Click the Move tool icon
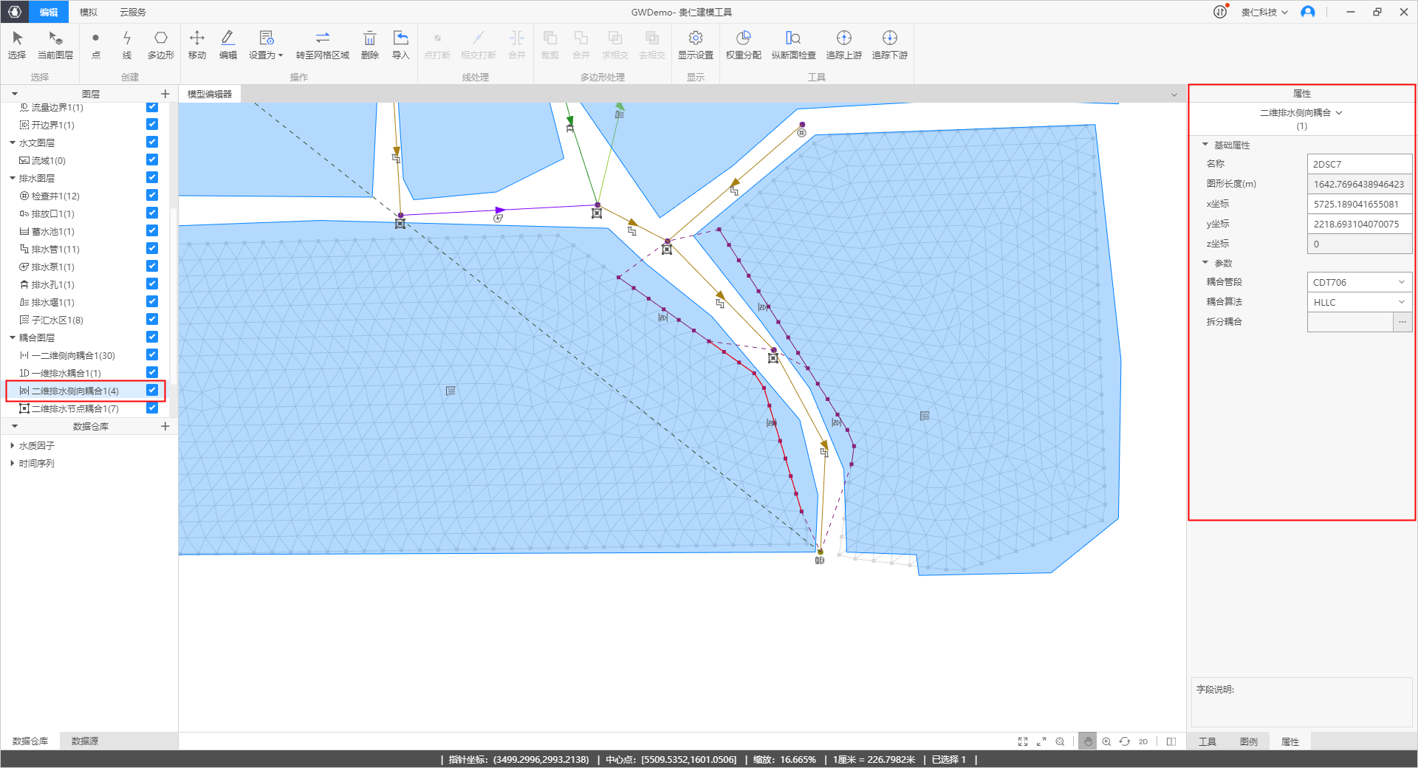 [197, 44]
